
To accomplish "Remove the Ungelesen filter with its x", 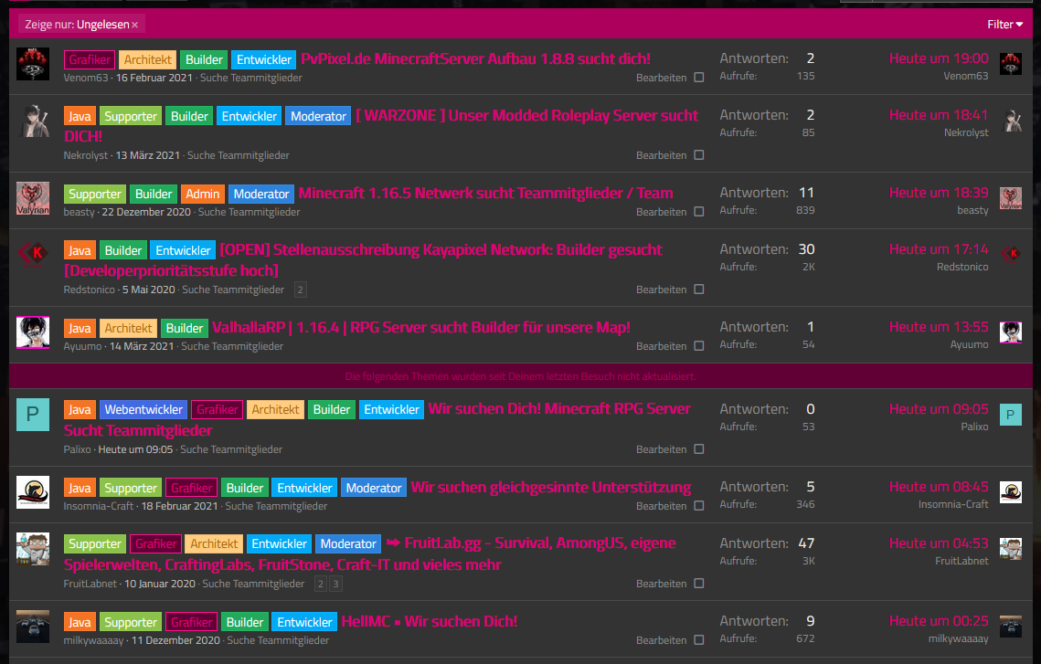I will [134, 25].
